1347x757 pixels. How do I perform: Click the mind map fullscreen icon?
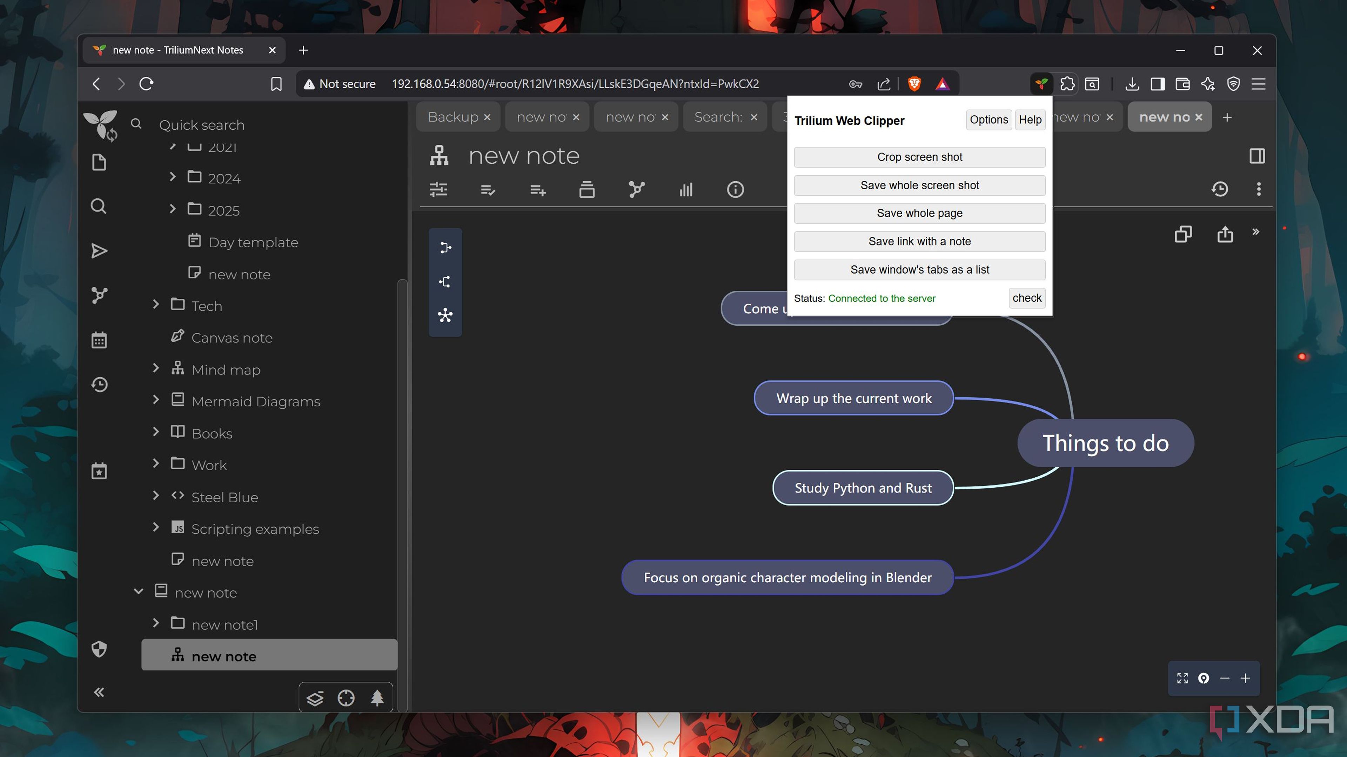pos(1182,678)
